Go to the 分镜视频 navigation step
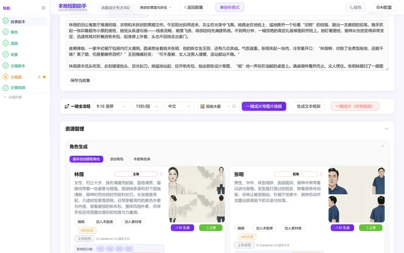Image resolution: width=404 pixels, height=253 pixels. click(18, 88)
